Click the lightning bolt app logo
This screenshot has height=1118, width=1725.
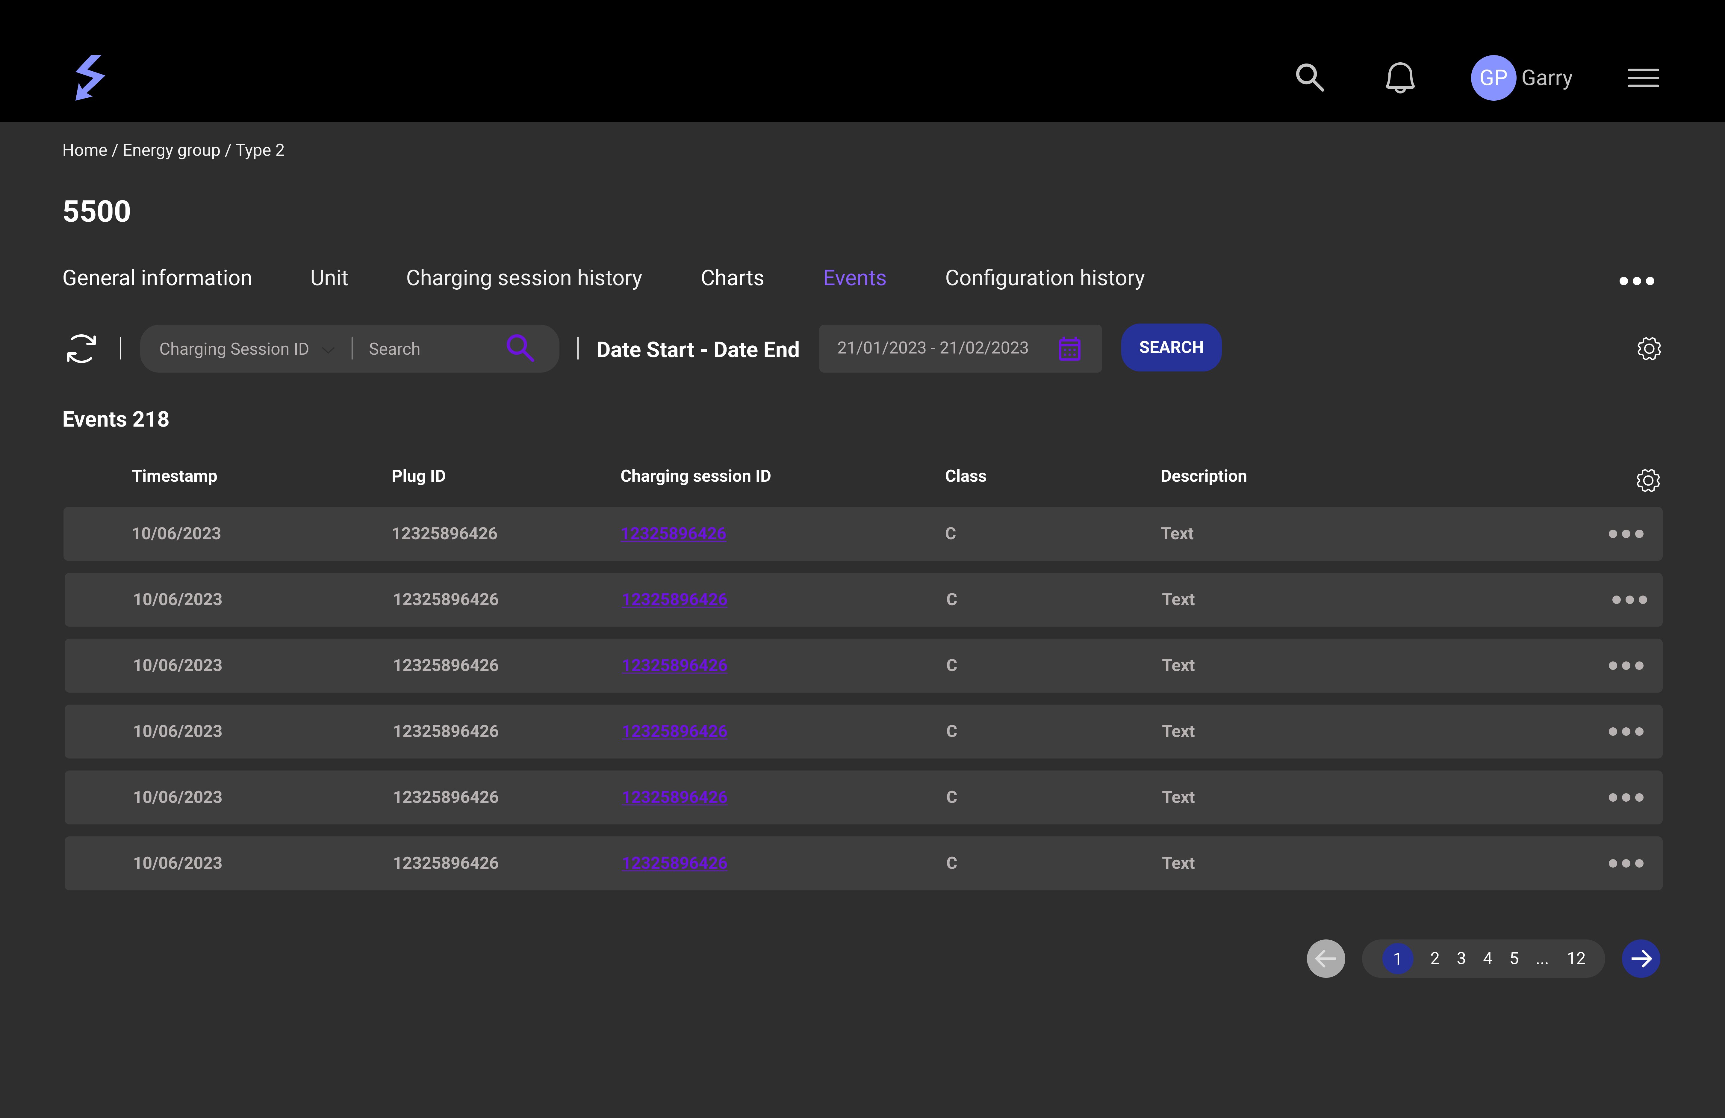pos(90,77)
